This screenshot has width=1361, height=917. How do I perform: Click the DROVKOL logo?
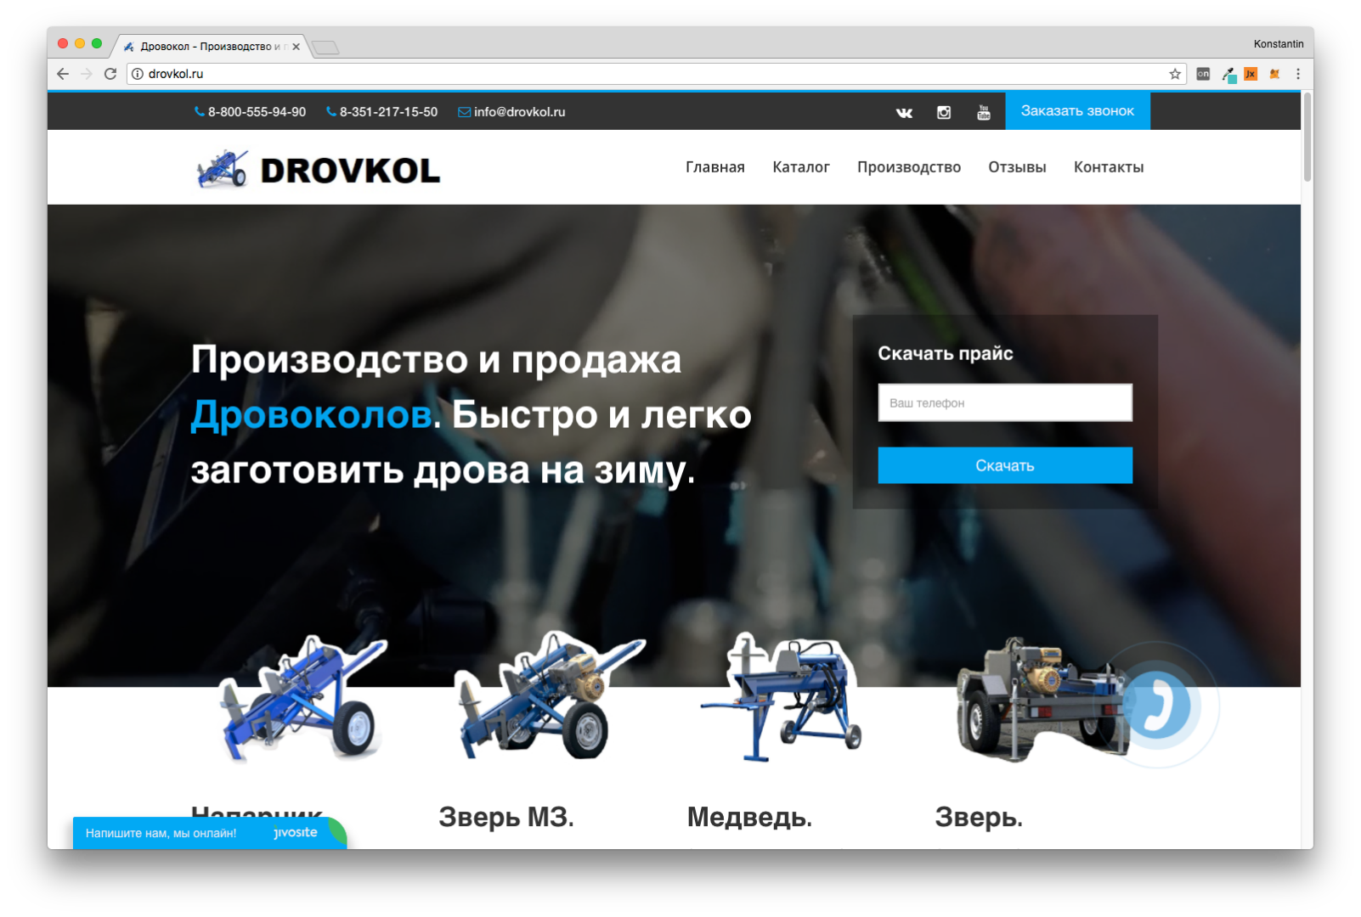point(319,169)
